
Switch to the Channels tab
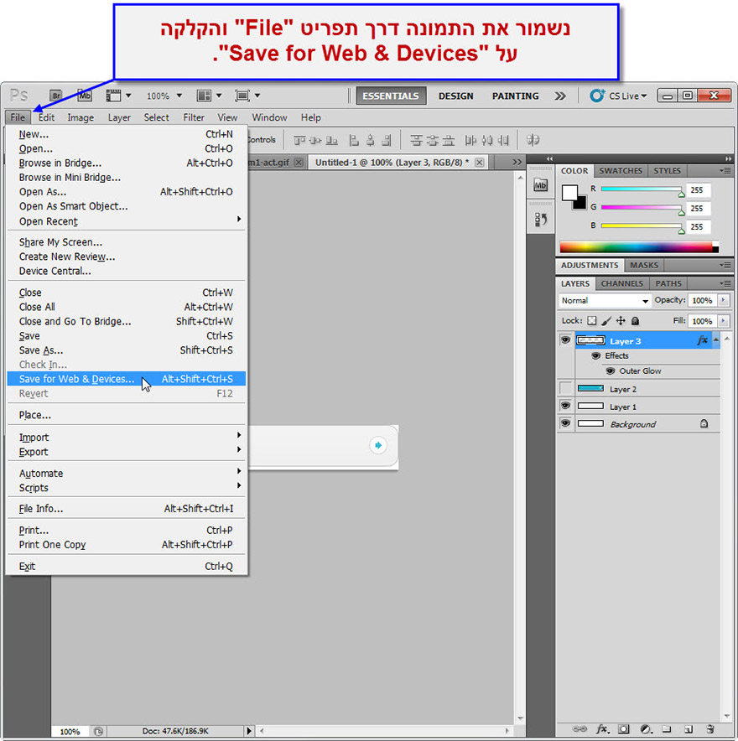click(621, 283)
